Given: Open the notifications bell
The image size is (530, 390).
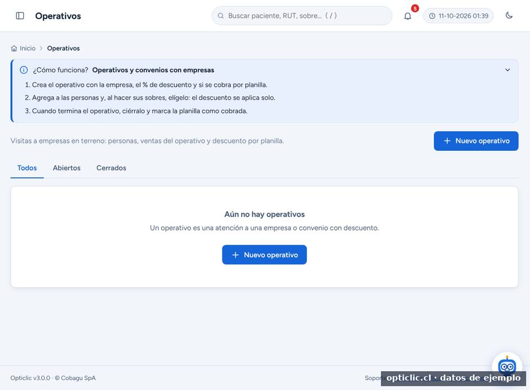Looking at the screenshot, I should (407, 16).
